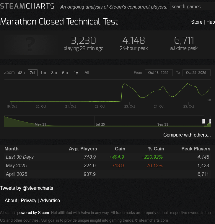The height and width of the screenshot is (224, 215).
Task: Click the Compare with others link
Action: pyautogui.click(x=187, y=135)
